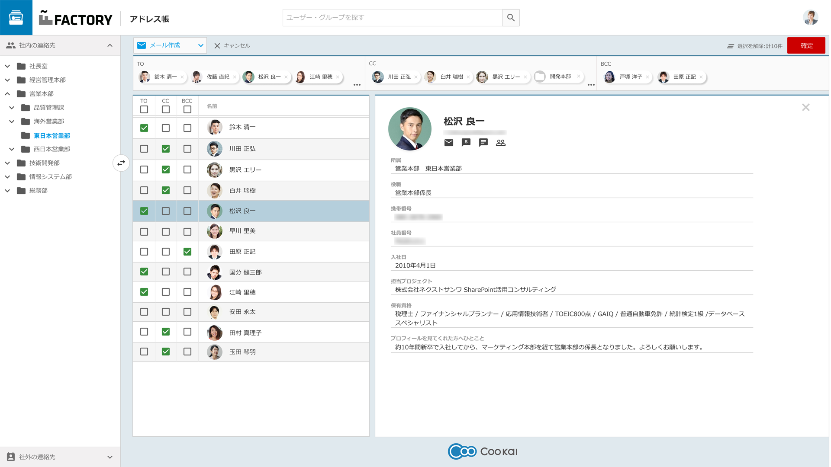Expand the 社外の連絡先 section

tap(110, 457)
